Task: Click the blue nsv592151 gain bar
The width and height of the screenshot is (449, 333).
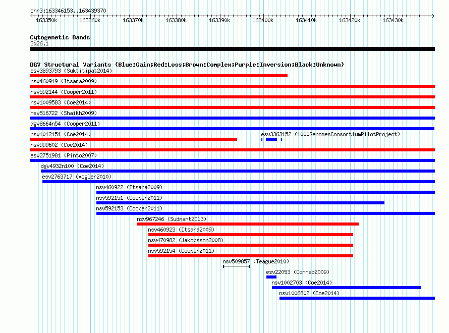Action: point(240,203)
